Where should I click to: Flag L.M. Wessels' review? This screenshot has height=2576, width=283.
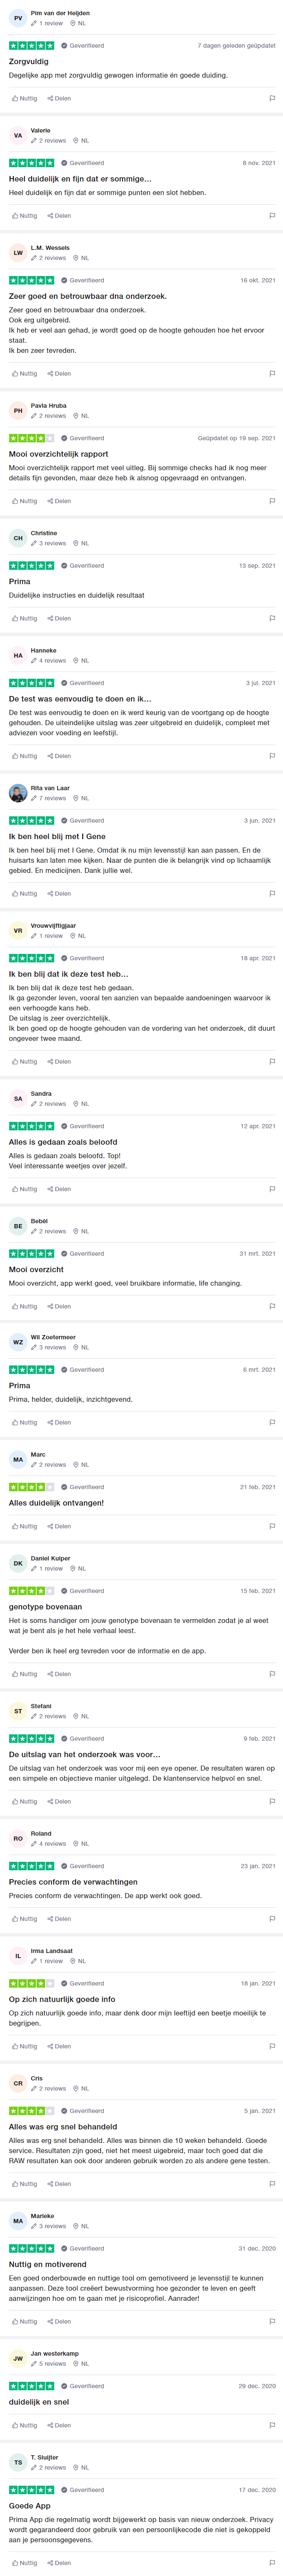[x=272, y=374]
